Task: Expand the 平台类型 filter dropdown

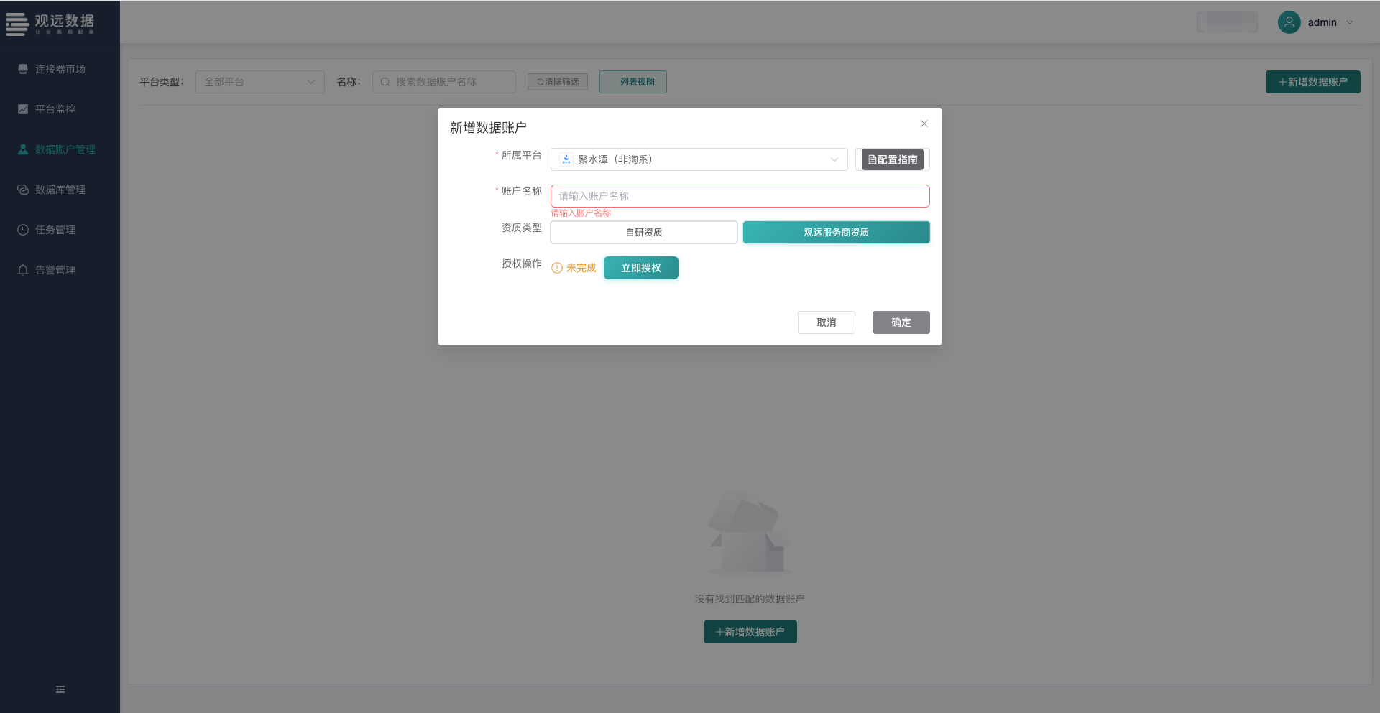Action: click(x=259, y=82)
